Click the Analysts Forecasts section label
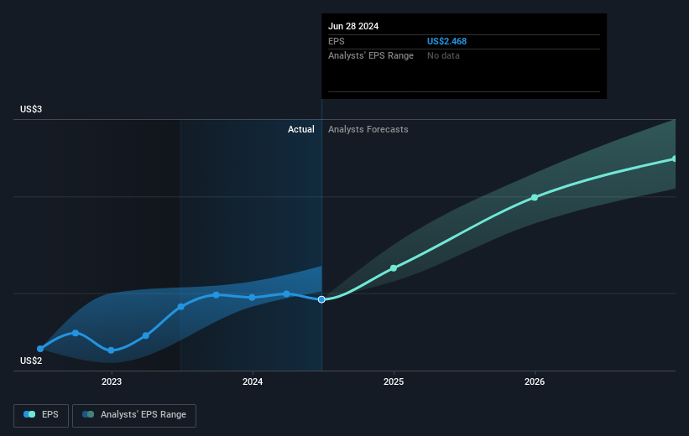689x436 pixels. pos(368,129)
